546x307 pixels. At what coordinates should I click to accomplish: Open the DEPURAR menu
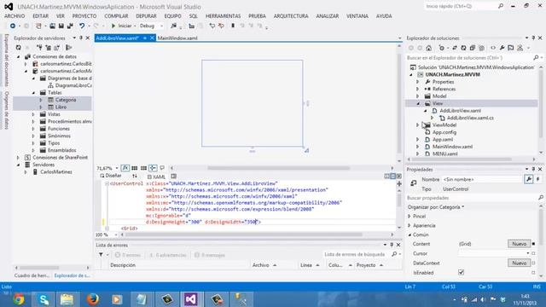[146, 16]
